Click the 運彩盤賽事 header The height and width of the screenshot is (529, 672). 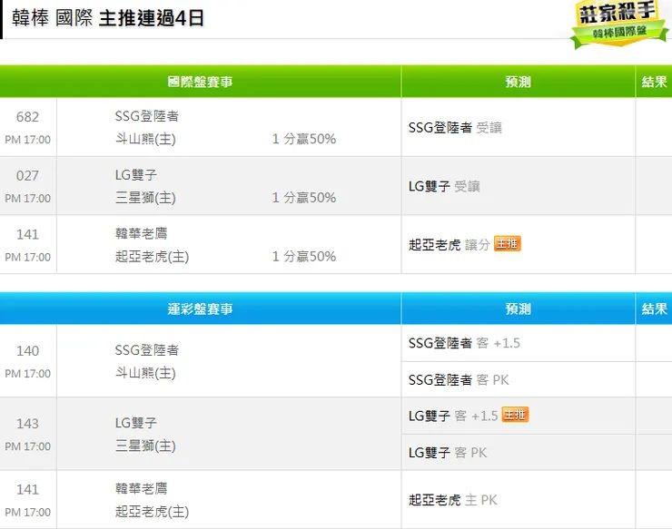click(x=200, y=309)
